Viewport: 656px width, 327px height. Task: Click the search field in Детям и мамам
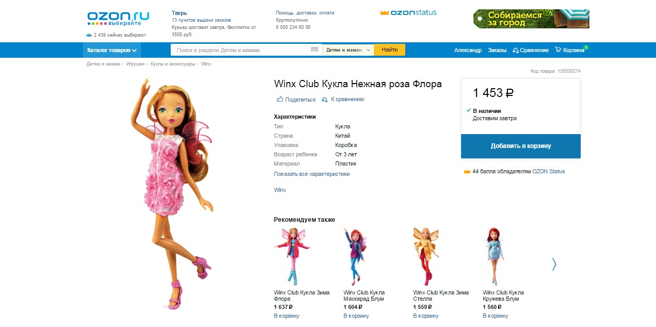(x=241, y=50)
